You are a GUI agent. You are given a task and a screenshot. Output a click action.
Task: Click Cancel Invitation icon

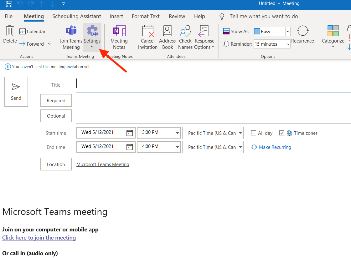pos(148,37)
